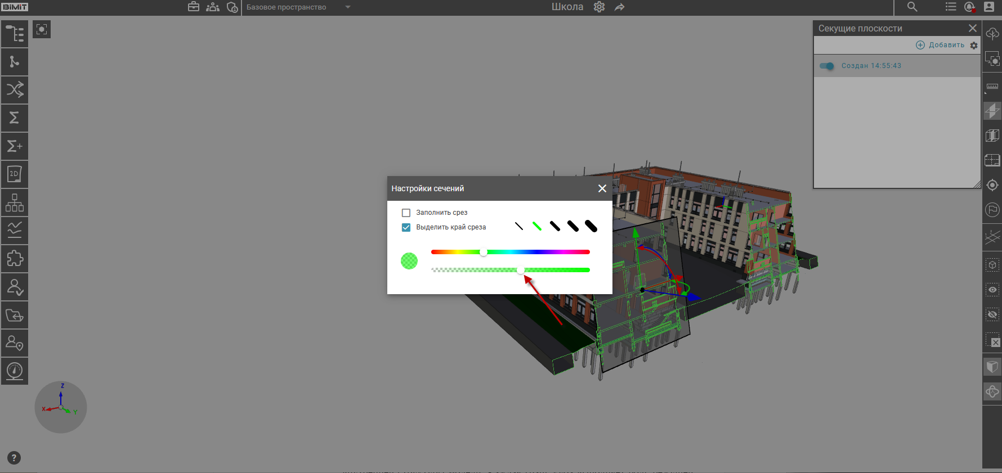Viewport: 1002px width, 473px height.
Task: Click the section box icon
Action: tap(992, 136)
